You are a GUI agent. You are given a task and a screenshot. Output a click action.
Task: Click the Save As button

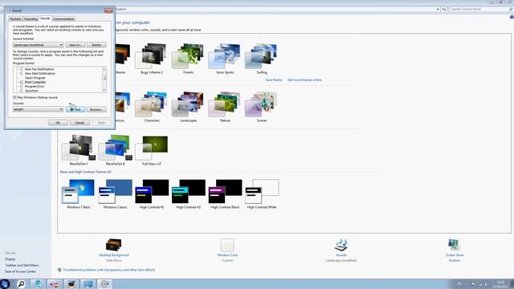tap(75, 45)
